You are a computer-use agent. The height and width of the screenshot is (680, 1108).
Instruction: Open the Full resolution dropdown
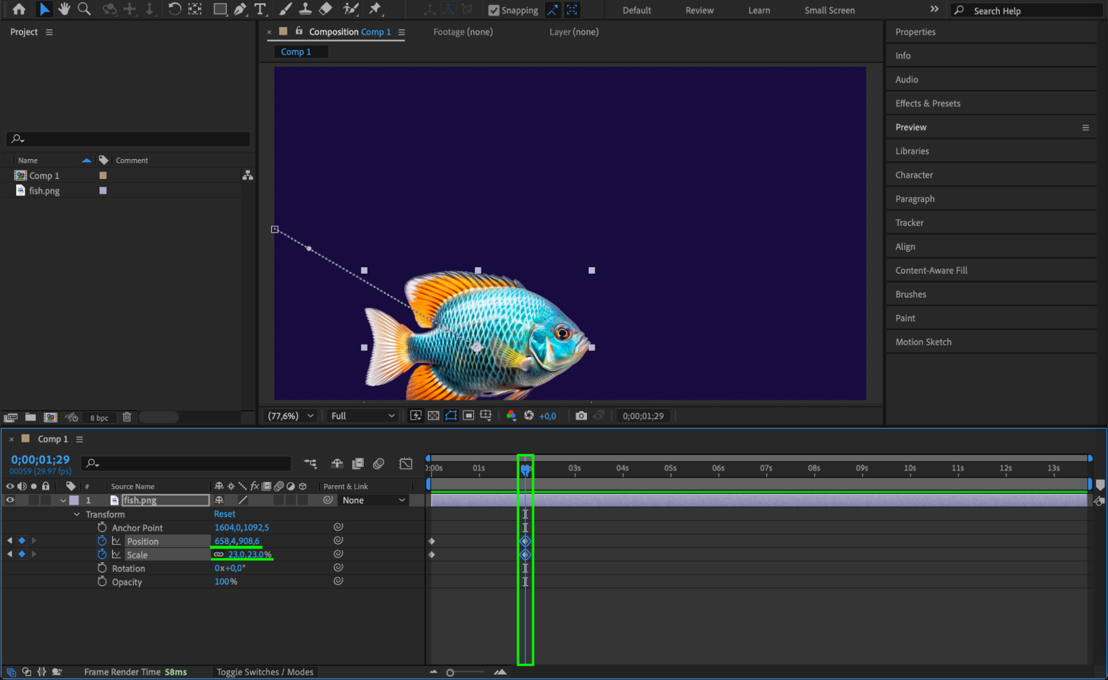pyautogui.click(x=362, y=416)
